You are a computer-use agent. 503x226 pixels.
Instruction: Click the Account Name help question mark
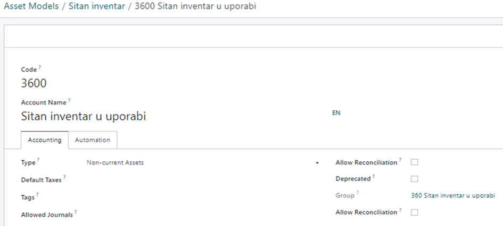tap(69, 100)
